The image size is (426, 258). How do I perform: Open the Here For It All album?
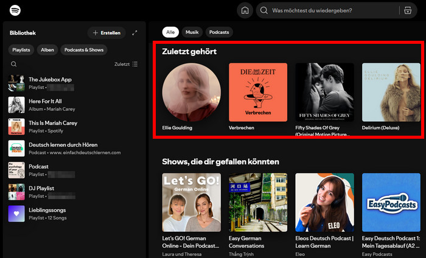click(74, 105)
